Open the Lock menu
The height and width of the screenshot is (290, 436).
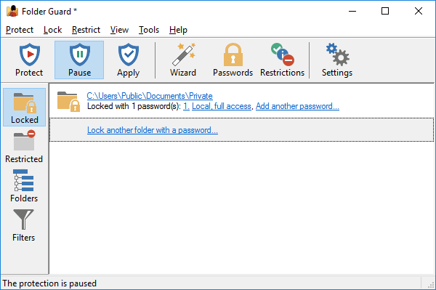coord(52,30)
